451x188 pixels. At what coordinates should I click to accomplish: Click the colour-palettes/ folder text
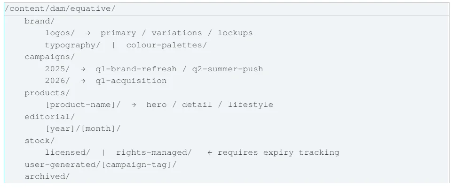point(166,45)
